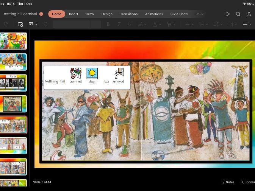This screenshot has height=191, width=255.
Task: Click the numbered list icon
Action: pos(202,25)
